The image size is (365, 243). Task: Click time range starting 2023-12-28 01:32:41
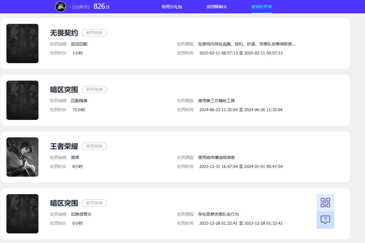[241, 223]
